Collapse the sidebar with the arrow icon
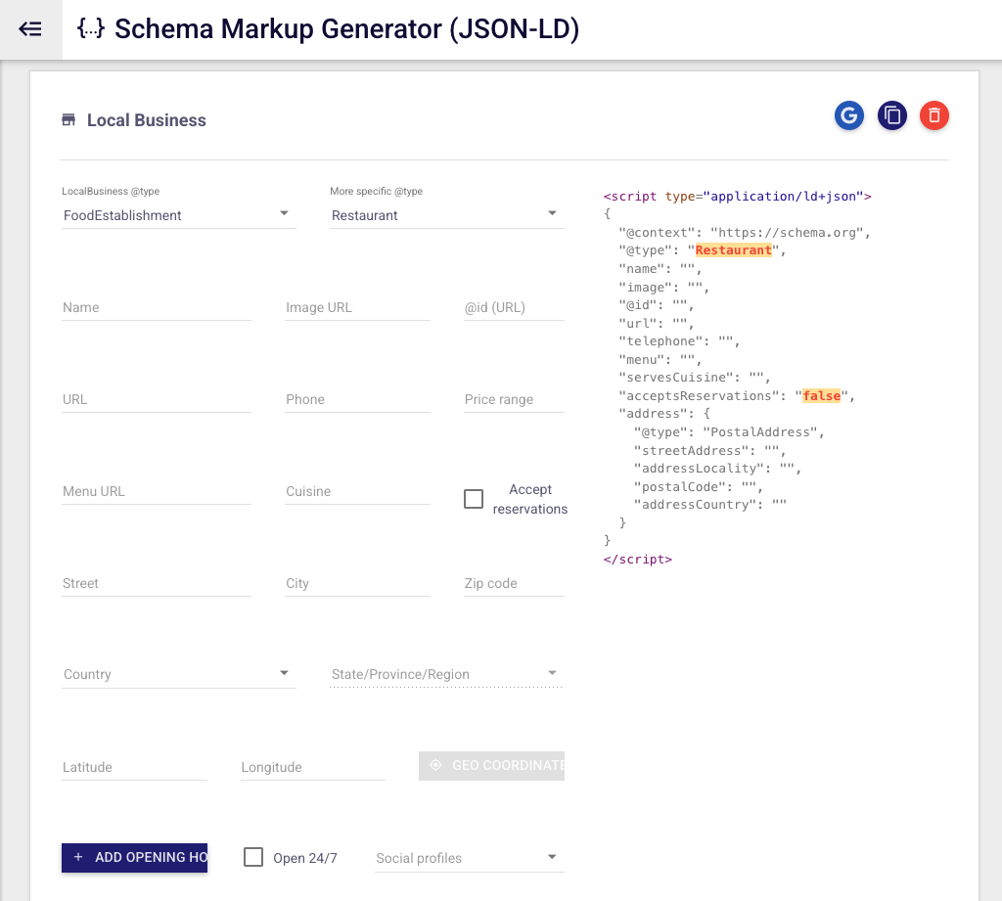The height and width of the screenshot is (901, 1002). [x=29, y=28]
